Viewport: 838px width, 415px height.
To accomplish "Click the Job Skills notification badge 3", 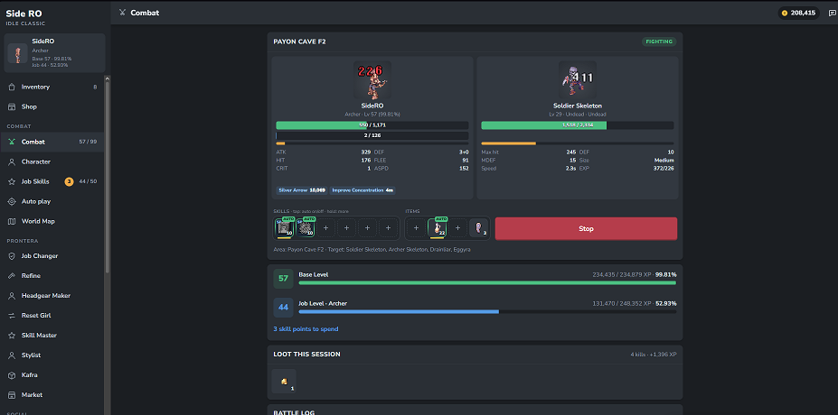I will (69, 181).
